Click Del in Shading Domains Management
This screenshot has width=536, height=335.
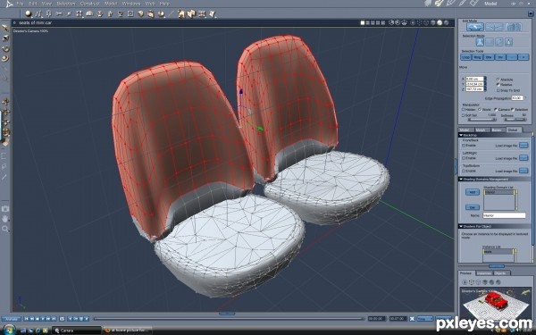pyautogui.click(x=472, y=207)
